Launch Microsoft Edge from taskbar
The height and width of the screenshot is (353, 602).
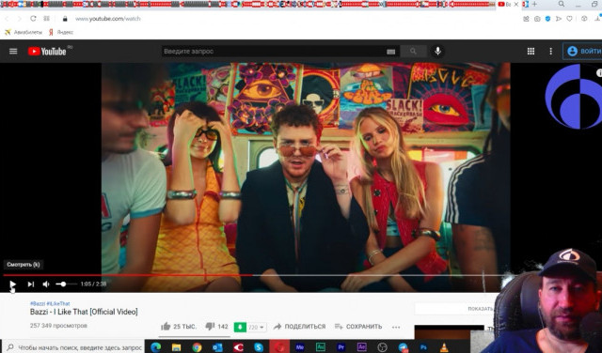[155, 347]
